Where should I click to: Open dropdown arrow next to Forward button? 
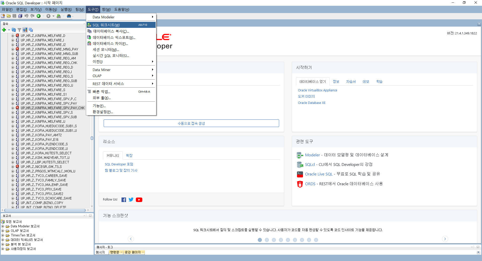coord(53,16)
